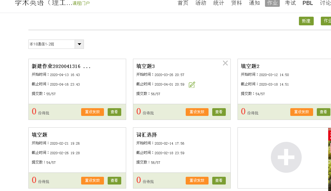The width and height of the screenshot is (331, 191).
Task: Open the 课程门户 link
Action: (x=81, y=3)
